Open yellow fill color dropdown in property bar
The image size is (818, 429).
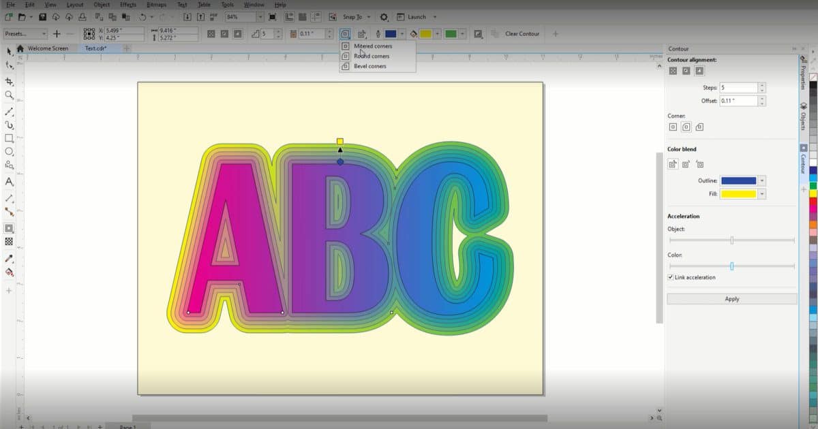pyautogui.click(x=436, y=33)
